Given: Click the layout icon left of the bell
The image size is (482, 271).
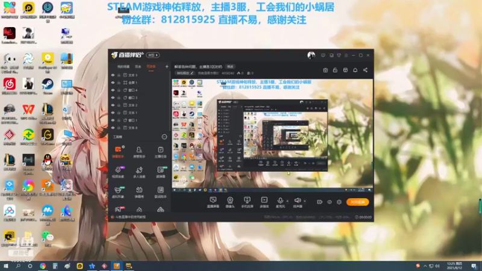Looking at the screenshot, I should coord(345,70).
